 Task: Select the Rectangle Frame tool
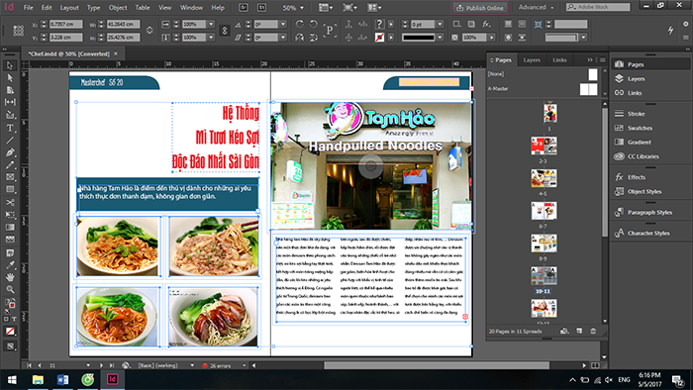click(x=10, y=177)
